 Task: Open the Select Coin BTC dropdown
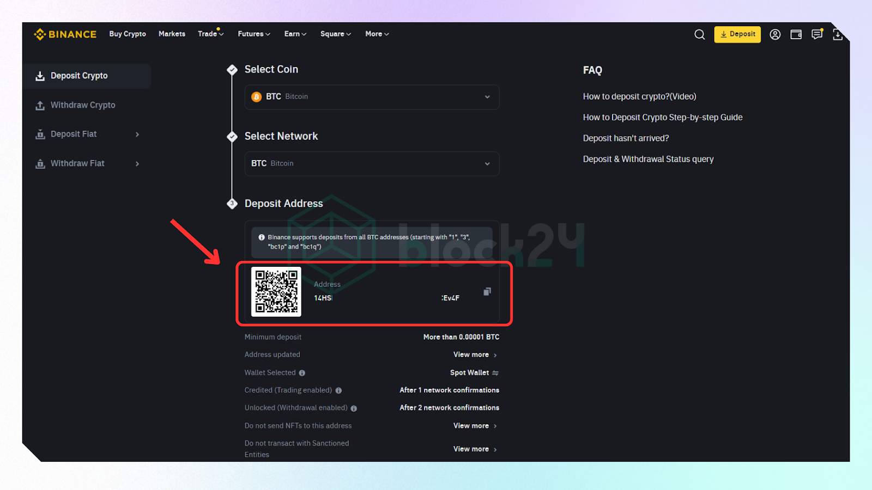tap(372, 97)
